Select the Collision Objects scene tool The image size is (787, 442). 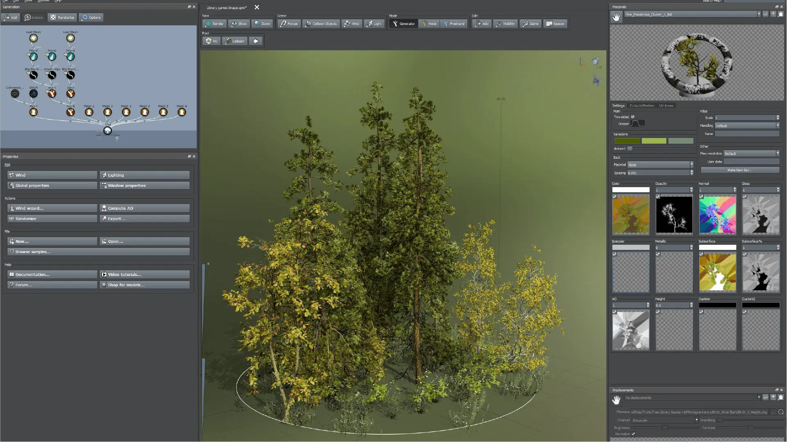[321, 24]
